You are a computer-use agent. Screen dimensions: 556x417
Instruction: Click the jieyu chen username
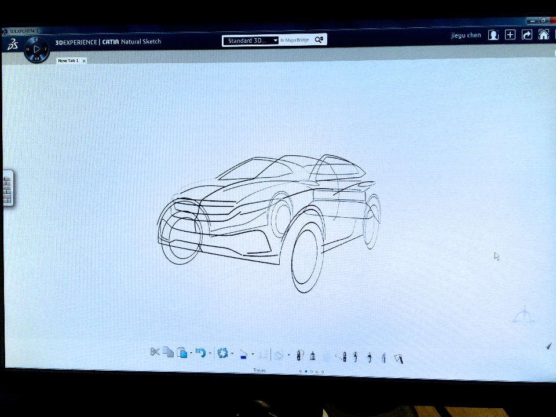pyautogui.click(x=466, y=35)
